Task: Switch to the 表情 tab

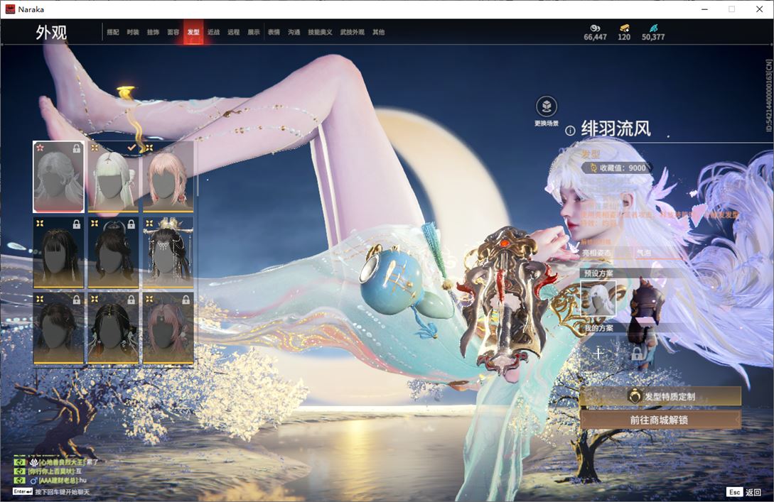Action: [x=274, y=32]
